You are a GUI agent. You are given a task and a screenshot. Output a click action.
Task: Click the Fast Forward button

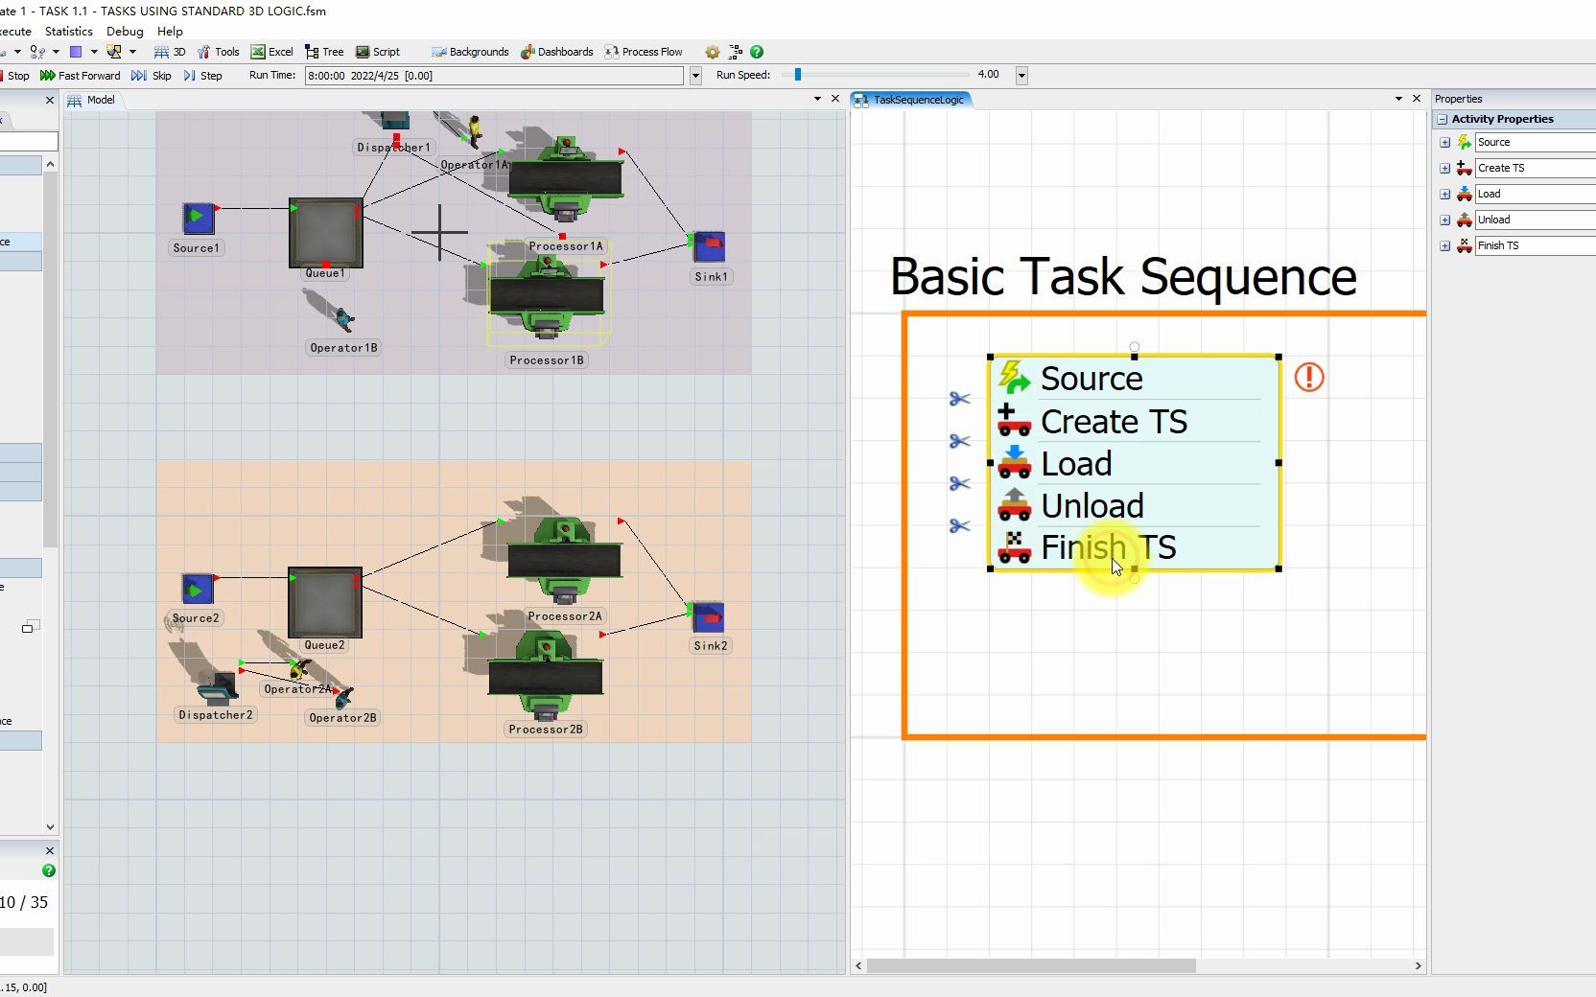[x=80, y=75]
